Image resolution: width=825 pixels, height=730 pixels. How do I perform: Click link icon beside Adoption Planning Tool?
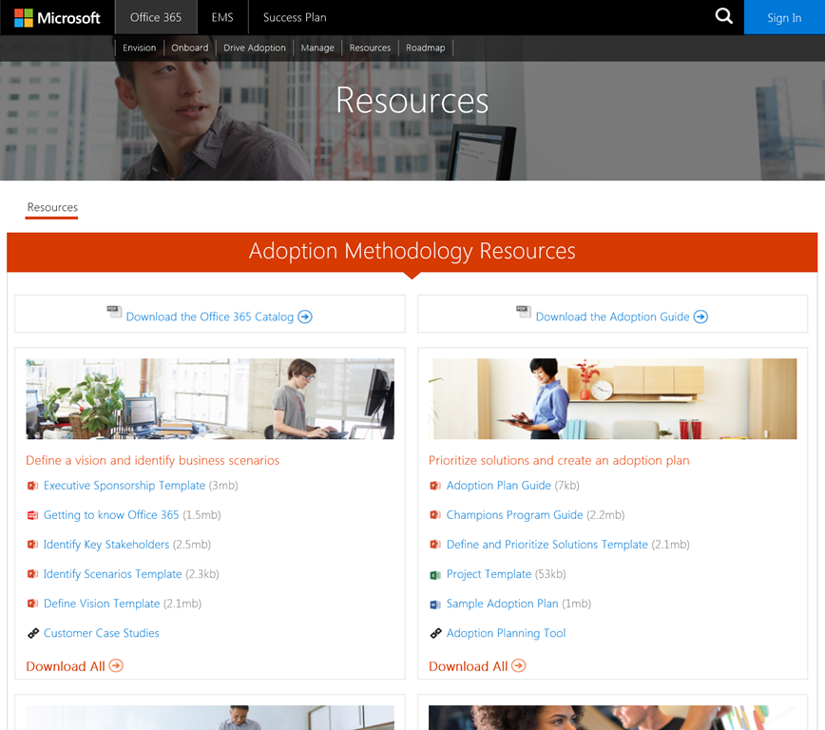click(435, 633)
